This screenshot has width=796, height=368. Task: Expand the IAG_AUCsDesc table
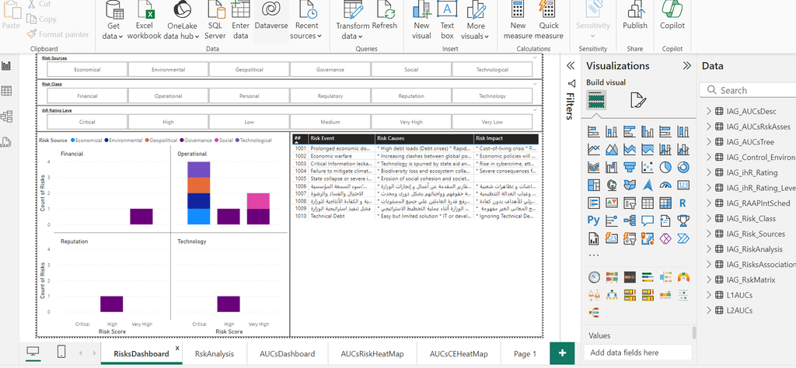click(x=709, y=112)
